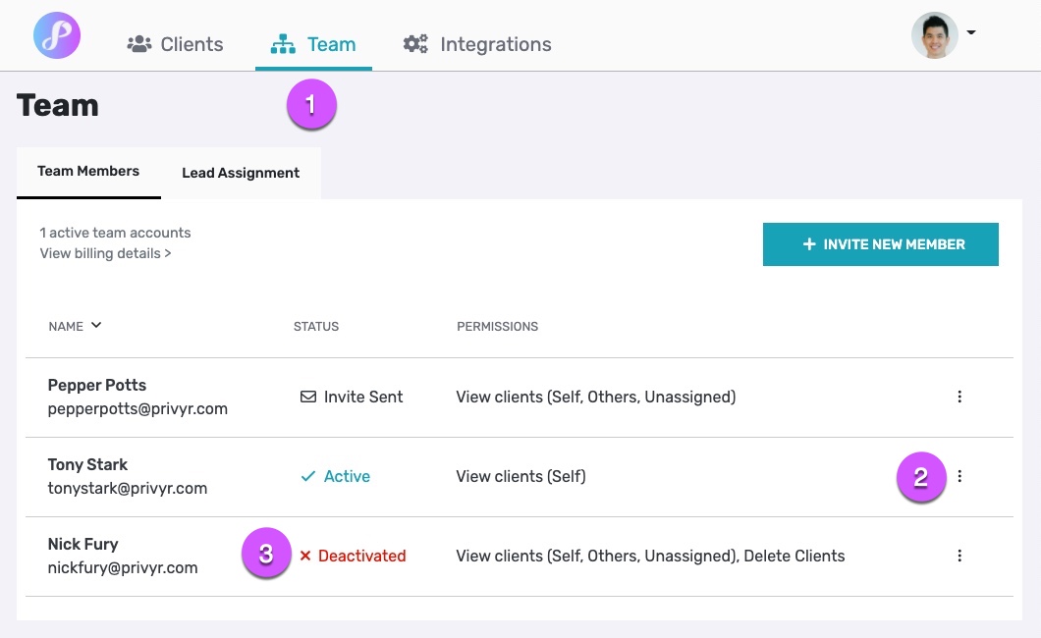The width and height of the screenshot is (1041, 638).
Task: Click the red X icon beside Deactivated
Action: tap(305, 556)
